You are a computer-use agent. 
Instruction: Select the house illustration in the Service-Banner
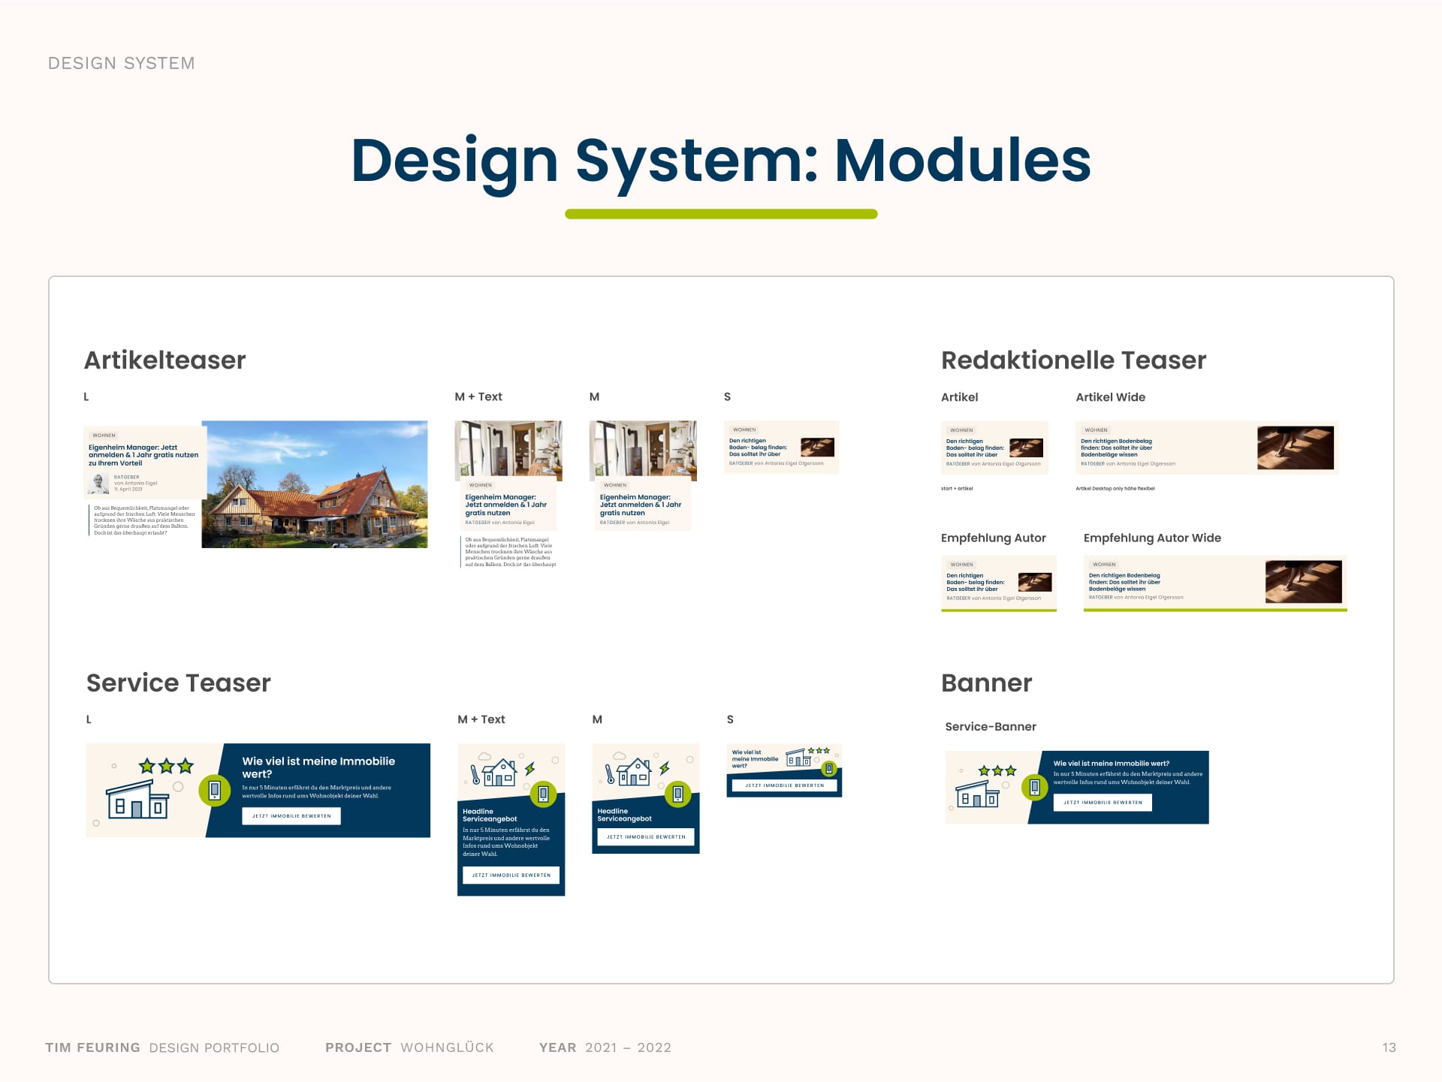(977, 794)
